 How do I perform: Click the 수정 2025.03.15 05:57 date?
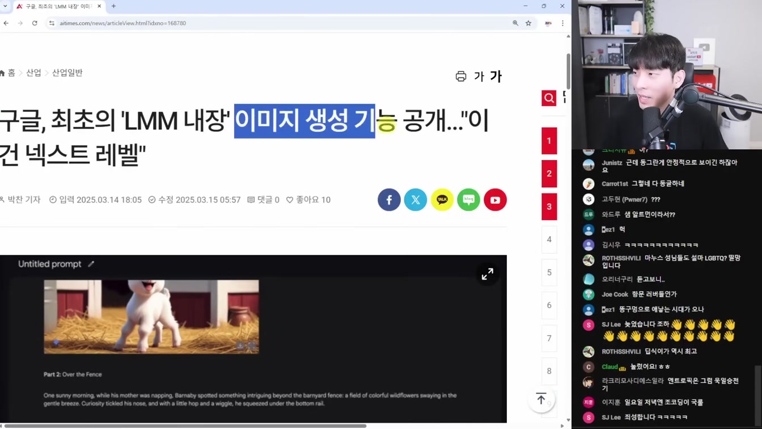point(194,200)
